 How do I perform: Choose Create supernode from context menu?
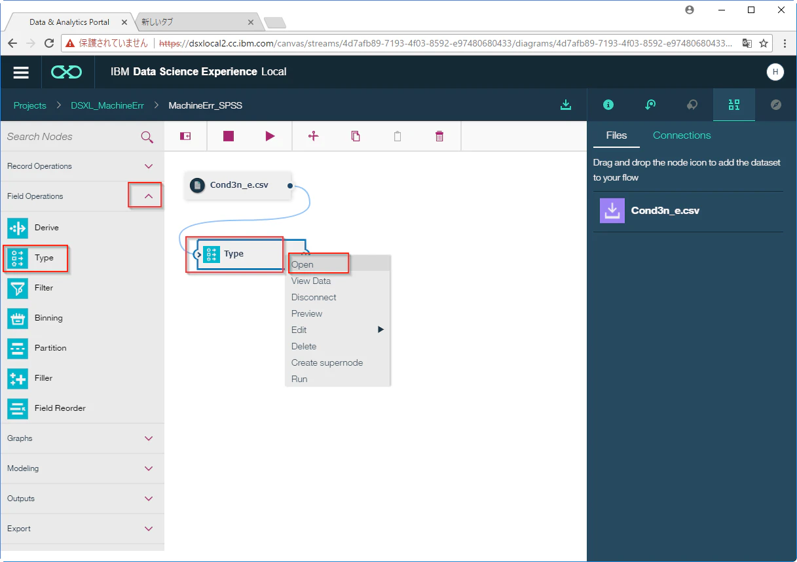[338, 362]
